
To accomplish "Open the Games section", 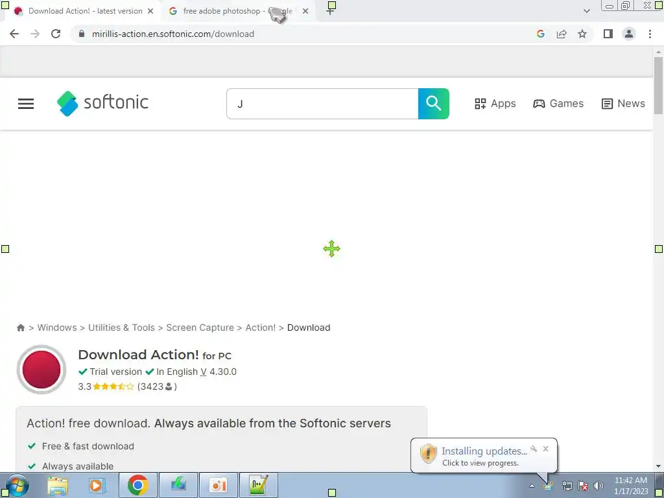I will tap(558, 104).
